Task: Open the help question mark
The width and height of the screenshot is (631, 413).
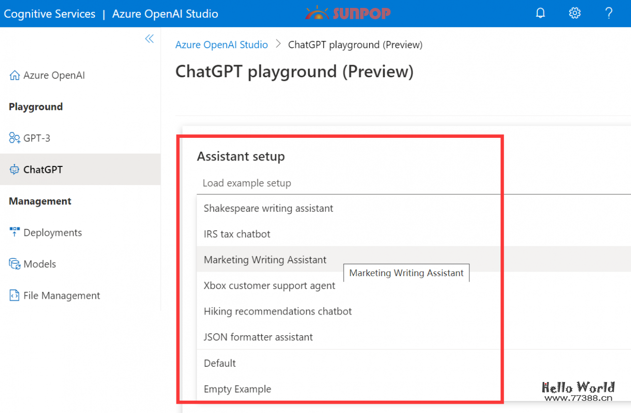Action: pyautogui.click(x=609, y=13)
